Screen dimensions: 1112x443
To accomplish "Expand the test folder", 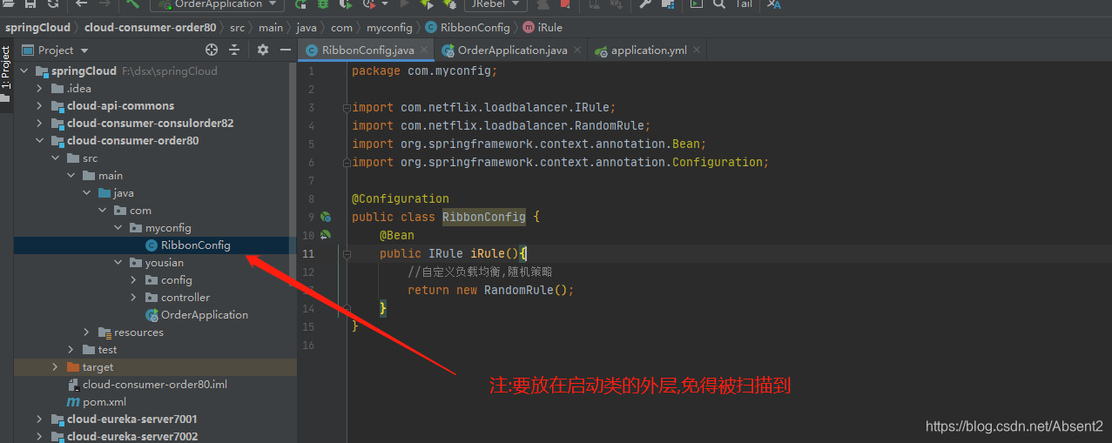I will click(x=71, y=350).
